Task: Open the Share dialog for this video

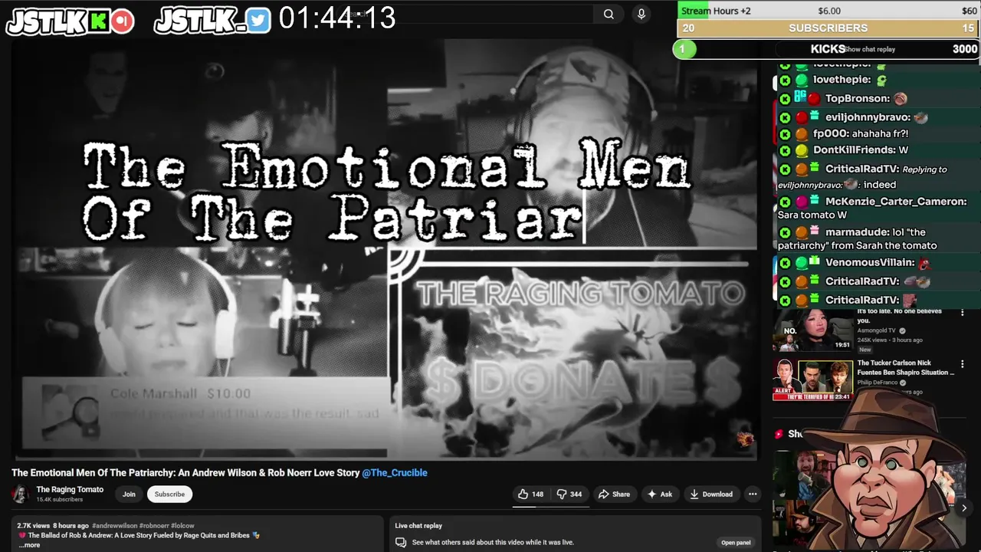Action: pos(614,495)
